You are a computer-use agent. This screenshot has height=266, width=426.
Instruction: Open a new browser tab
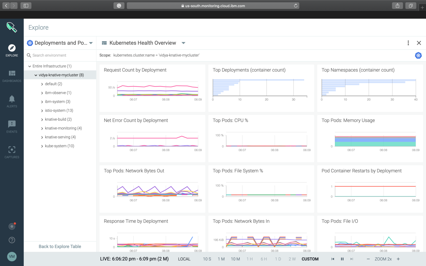tap(422, 7)
